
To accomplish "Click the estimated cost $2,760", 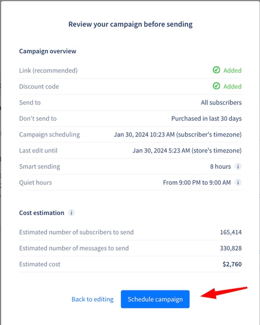I will 232,264.
